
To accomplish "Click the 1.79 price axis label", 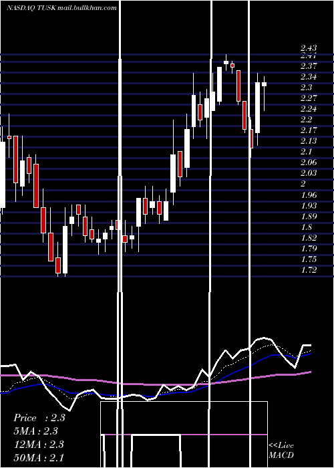I will tap(309, 249).
